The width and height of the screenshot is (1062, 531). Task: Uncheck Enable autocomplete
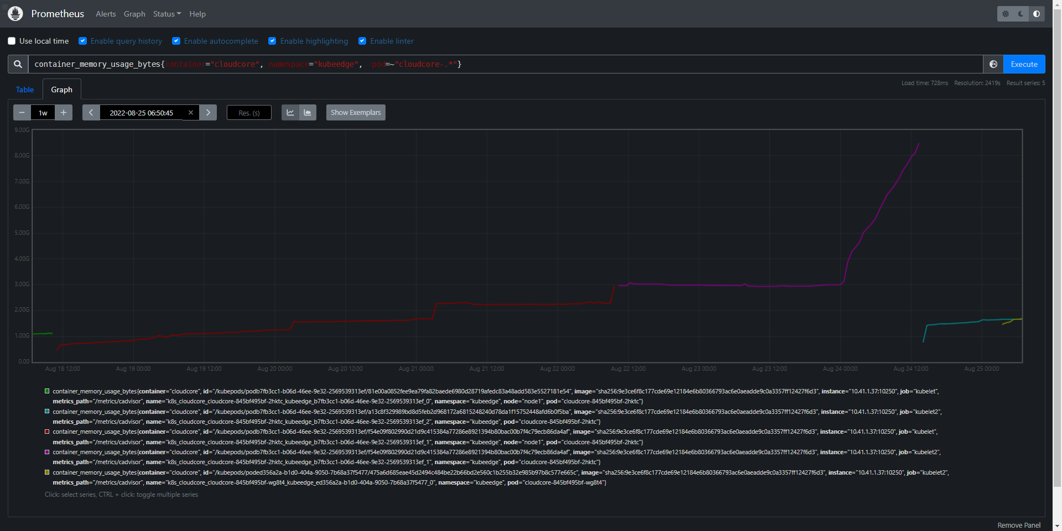[176, 41]
